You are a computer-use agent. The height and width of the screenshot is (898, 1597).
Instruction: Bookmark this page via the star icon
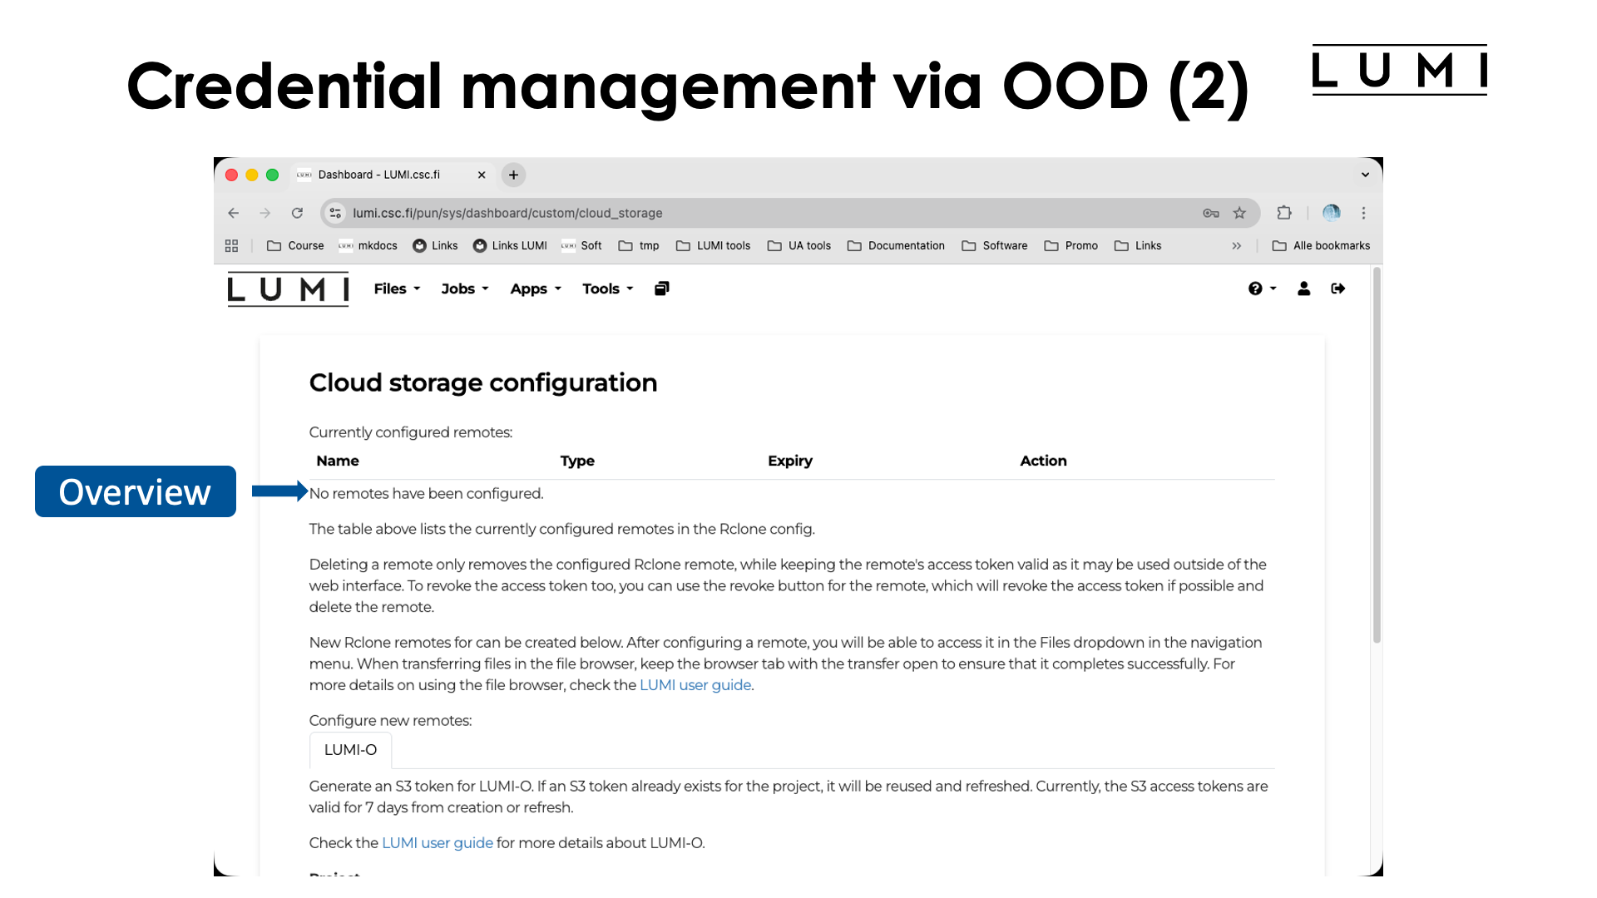pyautogui.click(x=1240, y=213)
